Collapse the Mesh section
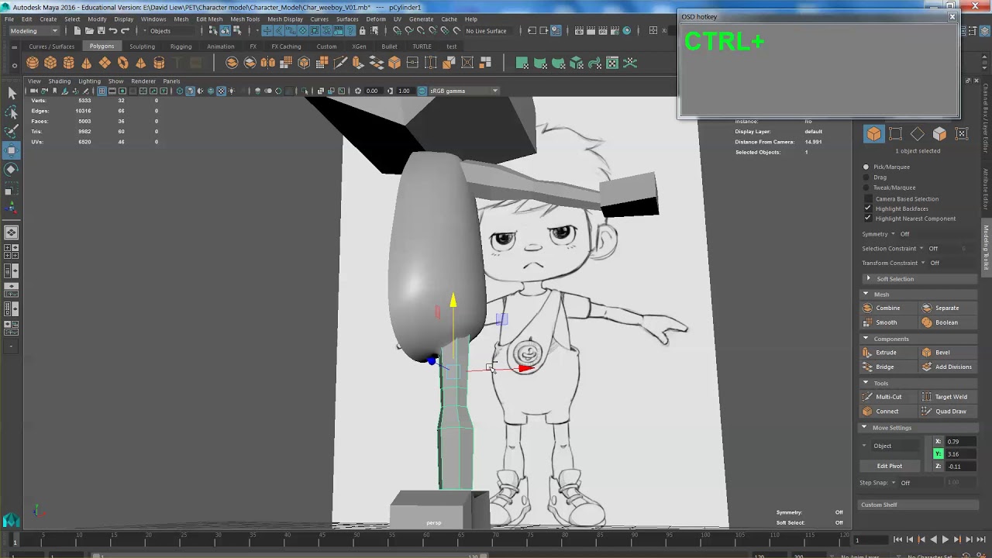The width and height of the screenshot is (992, 558). tap(919, 294)
